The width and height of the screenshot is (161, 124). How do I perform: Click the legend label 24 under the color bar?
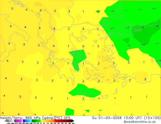[x=55, y=123]
